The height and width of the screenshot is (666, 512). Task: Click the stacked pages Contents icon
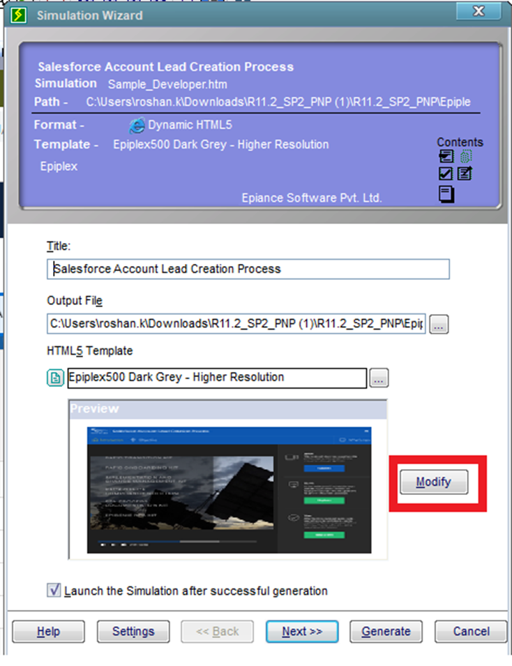pos(446,195)
